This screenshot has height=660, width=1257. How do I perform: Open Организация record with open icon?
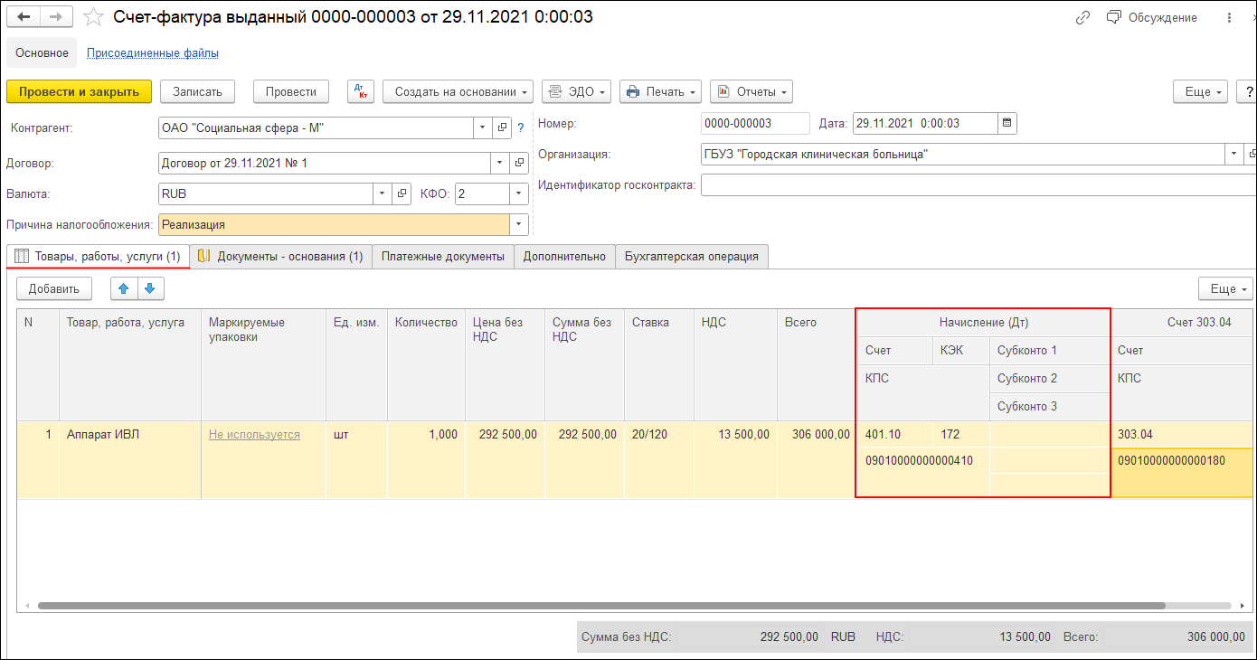pyautogui.click(x=1251, y=154)
